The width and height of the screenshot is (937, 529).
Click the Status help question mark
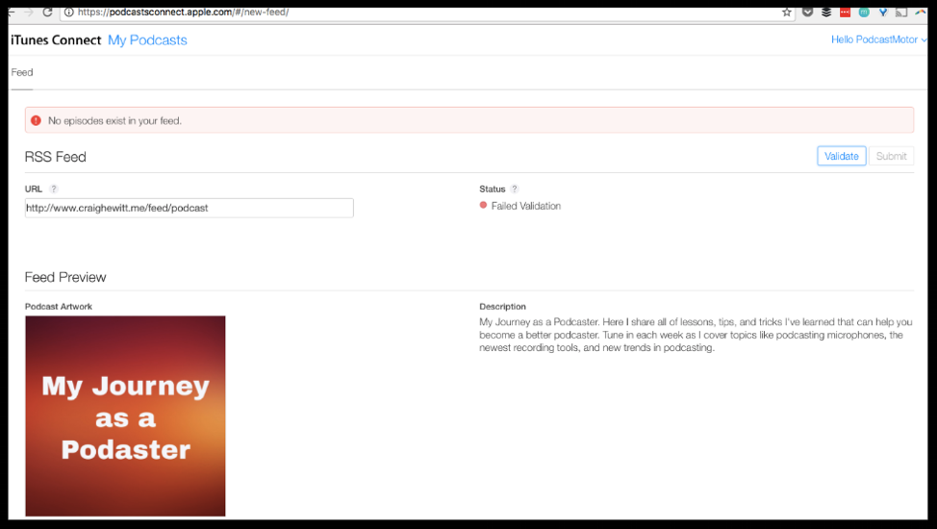pyautogui.click(x=514, y=189)
